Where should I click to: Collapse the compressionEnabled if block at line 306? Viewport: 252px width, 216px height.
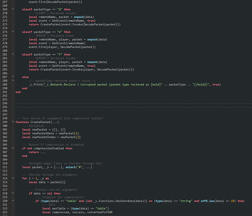click(x=13, y=148)
